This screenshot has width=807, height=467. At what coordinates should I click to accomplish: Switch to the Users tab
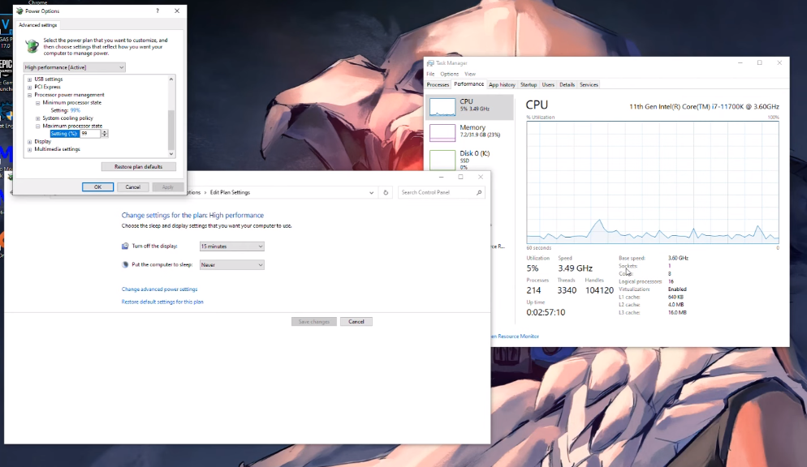click(x=548, y=85)
